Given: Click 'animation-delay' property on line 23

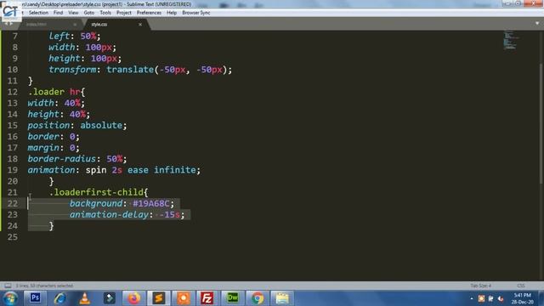Looking at the screenshot, I should [x=109, y=215].
